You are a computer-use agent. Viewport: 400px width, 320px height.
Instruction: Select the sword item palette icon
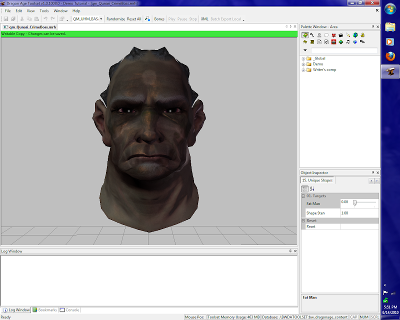tap(348, 35)
